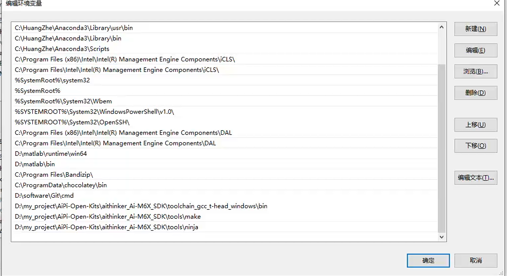This screenshot has width=507, height=276.
Task: Move entry up with 上移(U)
Action: click(x=476, y=125)
